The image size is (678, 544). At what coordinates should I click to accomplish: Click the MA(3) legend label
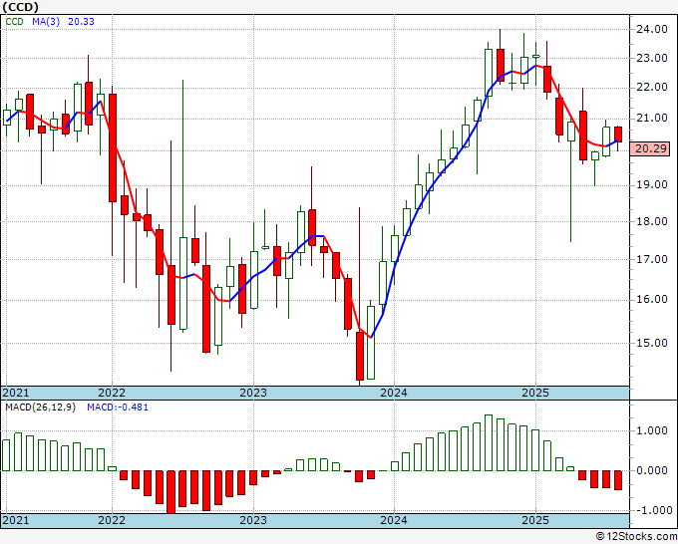coord(46,22)
